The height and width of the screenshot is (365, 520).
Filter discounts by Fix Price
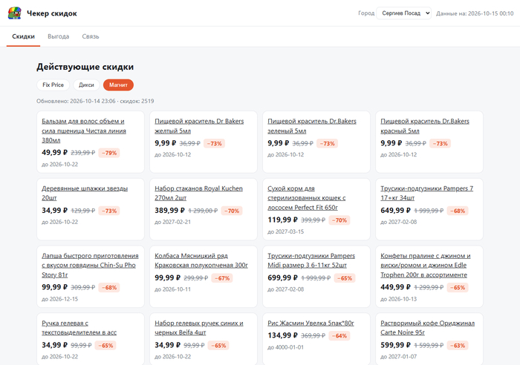tap(53, 85)
